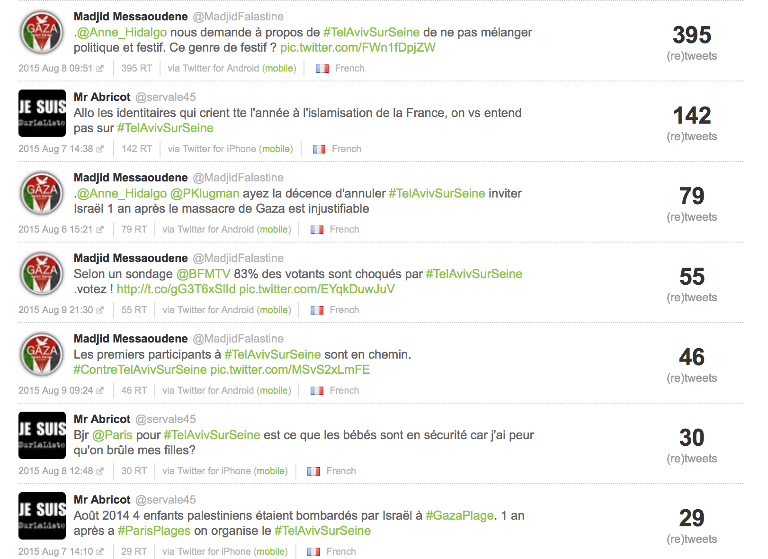This screenshot has height=559, width=768.
Task: Select the #GazaPlage hashtag
Action: click(x=459, y=516)
